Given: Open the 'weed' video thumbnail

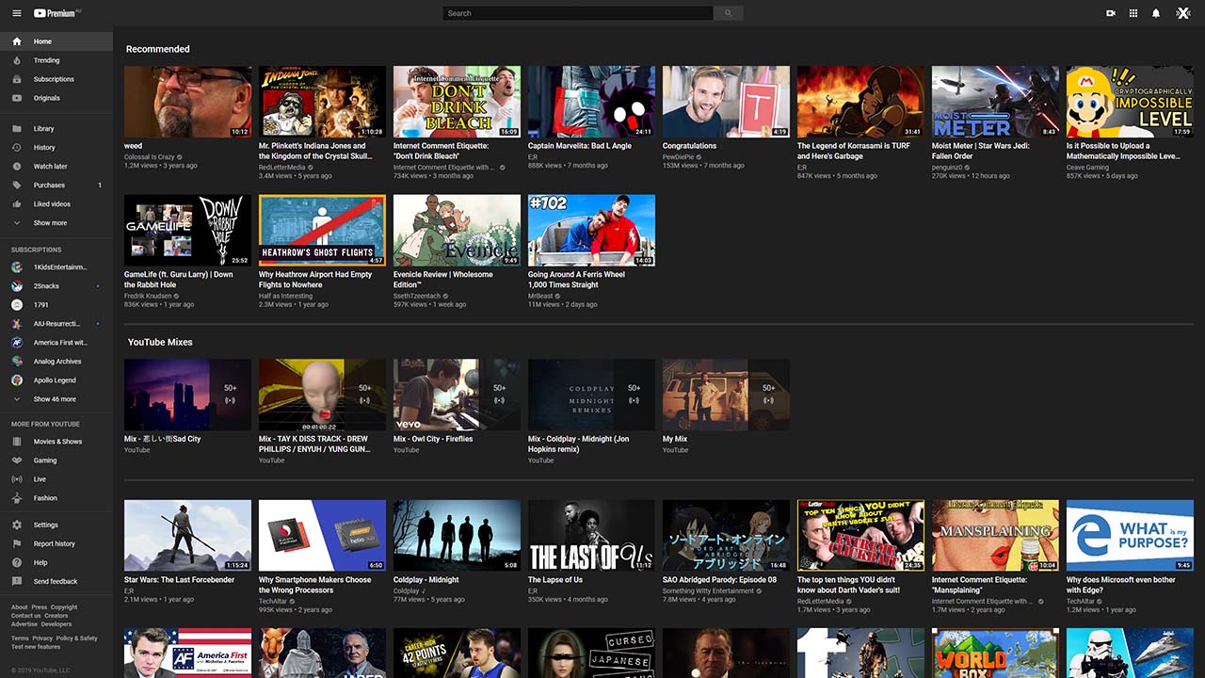Looking at the screenshot, I should point(188,102).
